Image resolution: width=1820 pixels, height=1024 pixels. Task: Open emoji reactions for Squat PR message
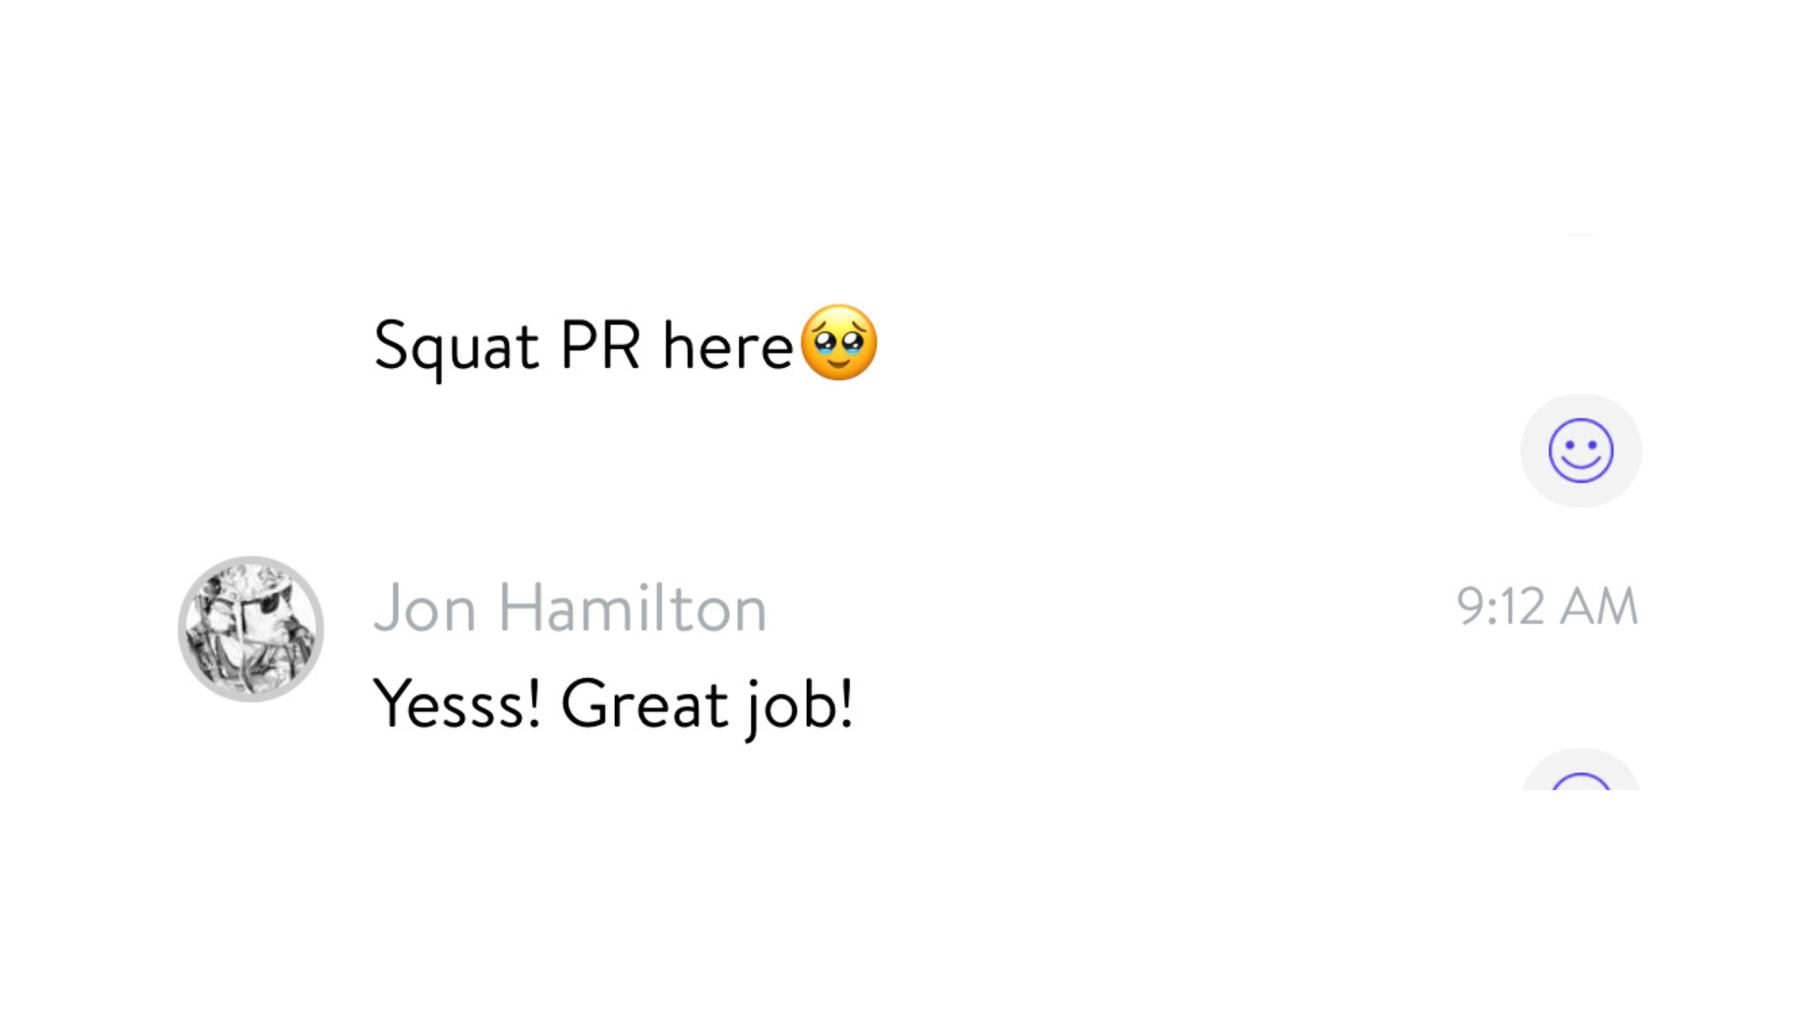coord(1580,450)
